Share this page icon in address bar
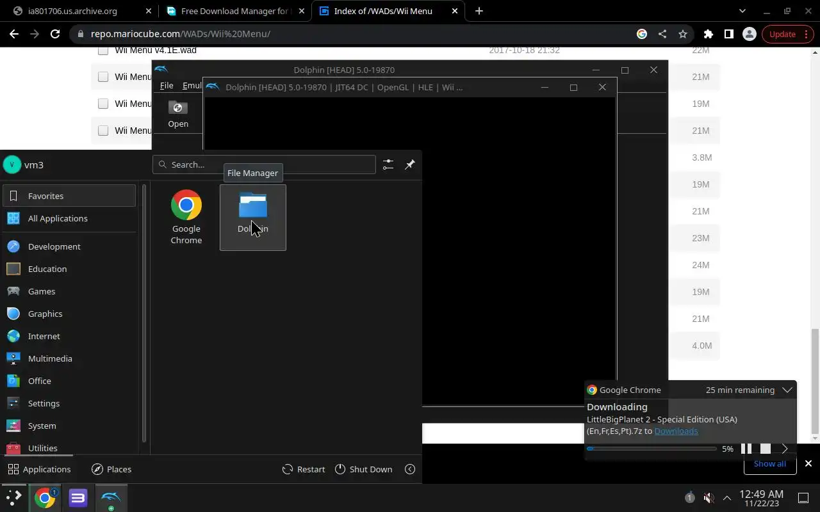The width and height of the screenshot is (820, 512). pyautogui.click(x=662, y=34)
